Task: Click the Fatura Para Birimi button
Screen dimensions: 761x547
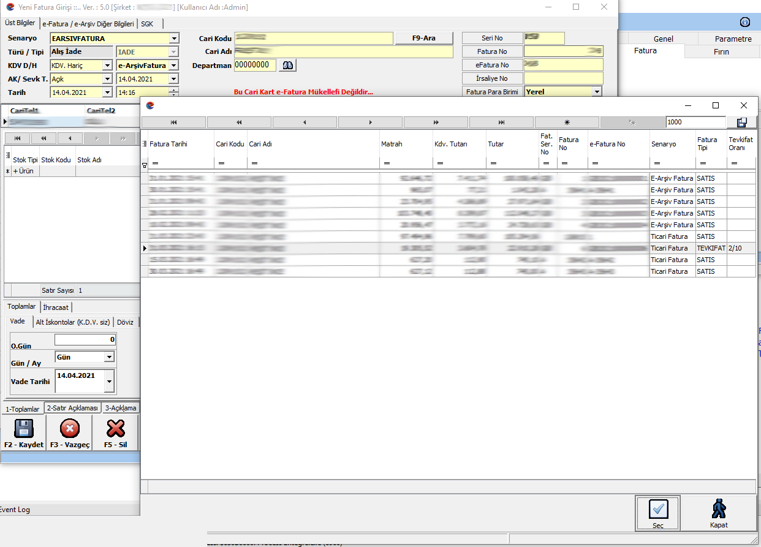Action: [492, 92]
